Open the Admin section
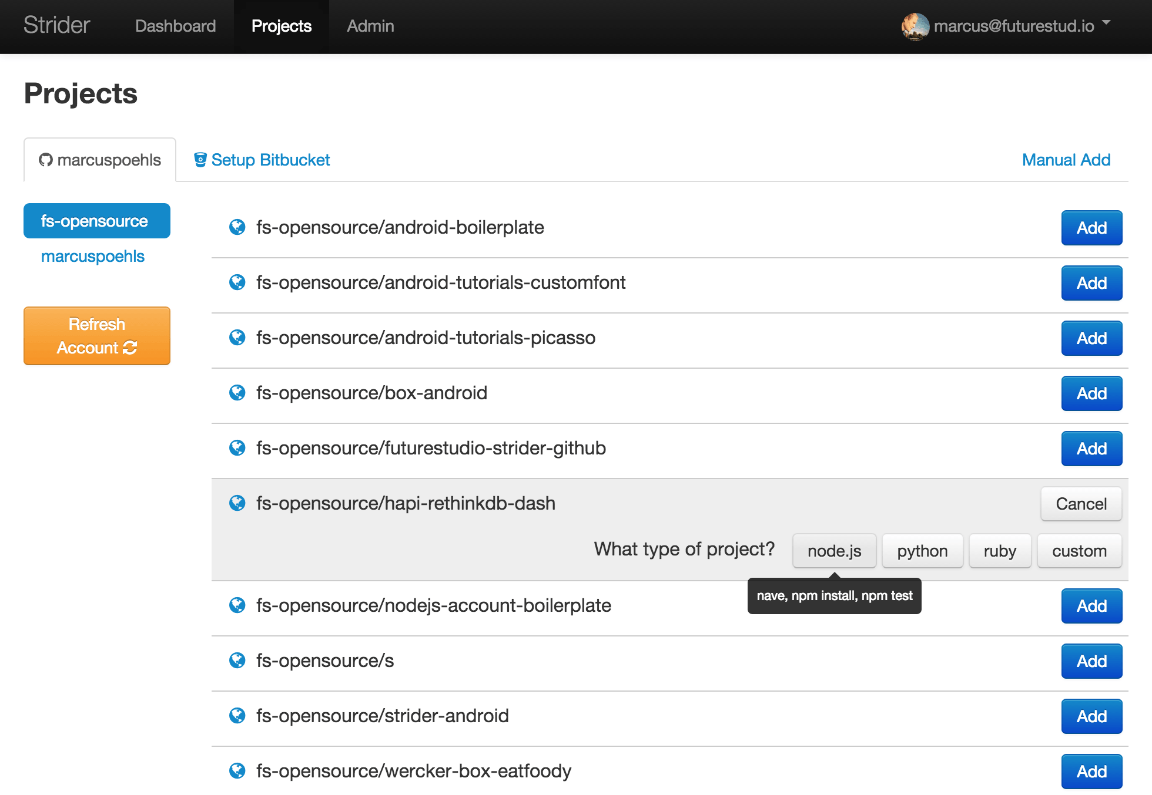The image size is (1152, 795). click(370, 26)
